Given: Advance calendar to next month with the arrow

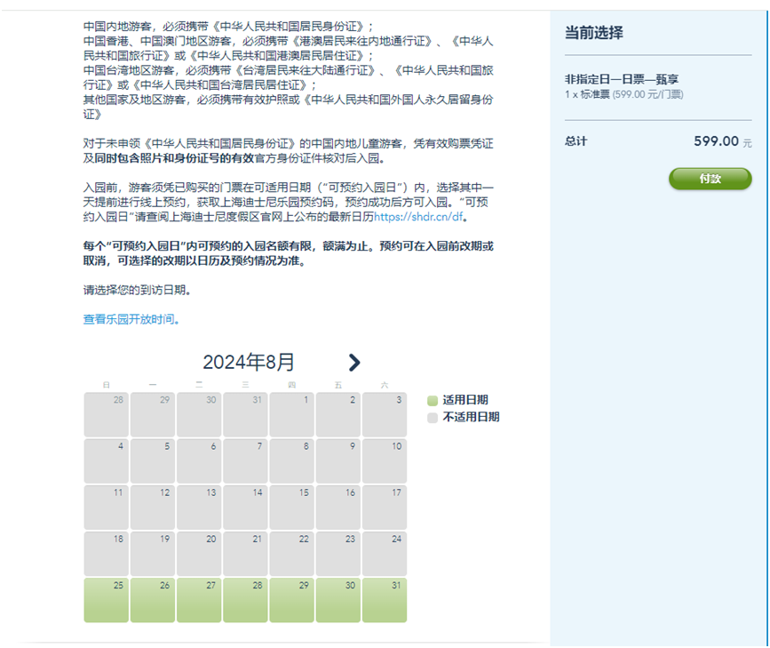Looking at the screenshot, I should (x=355, y=363).
